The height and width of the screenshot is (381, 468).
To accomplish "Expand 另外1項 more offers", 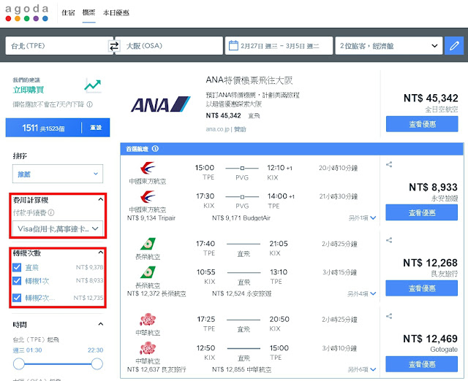I will click(x=362, y=218).
